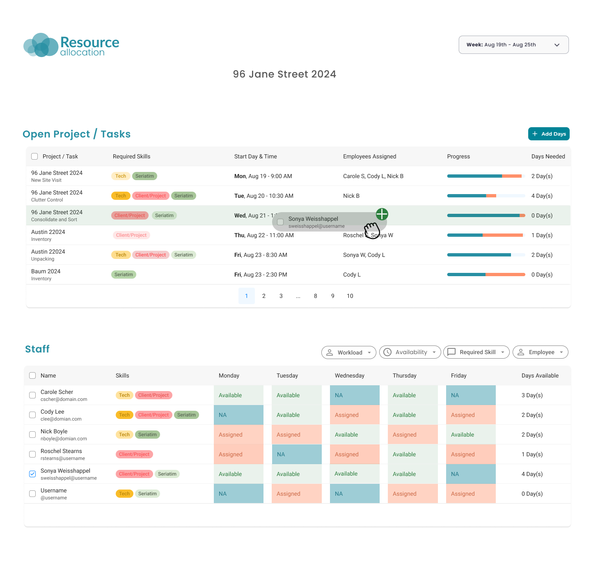The height and width of the screenshot is (579, 591).
Task: Click the Resource allocation logo
Action: tap(71, 45)
